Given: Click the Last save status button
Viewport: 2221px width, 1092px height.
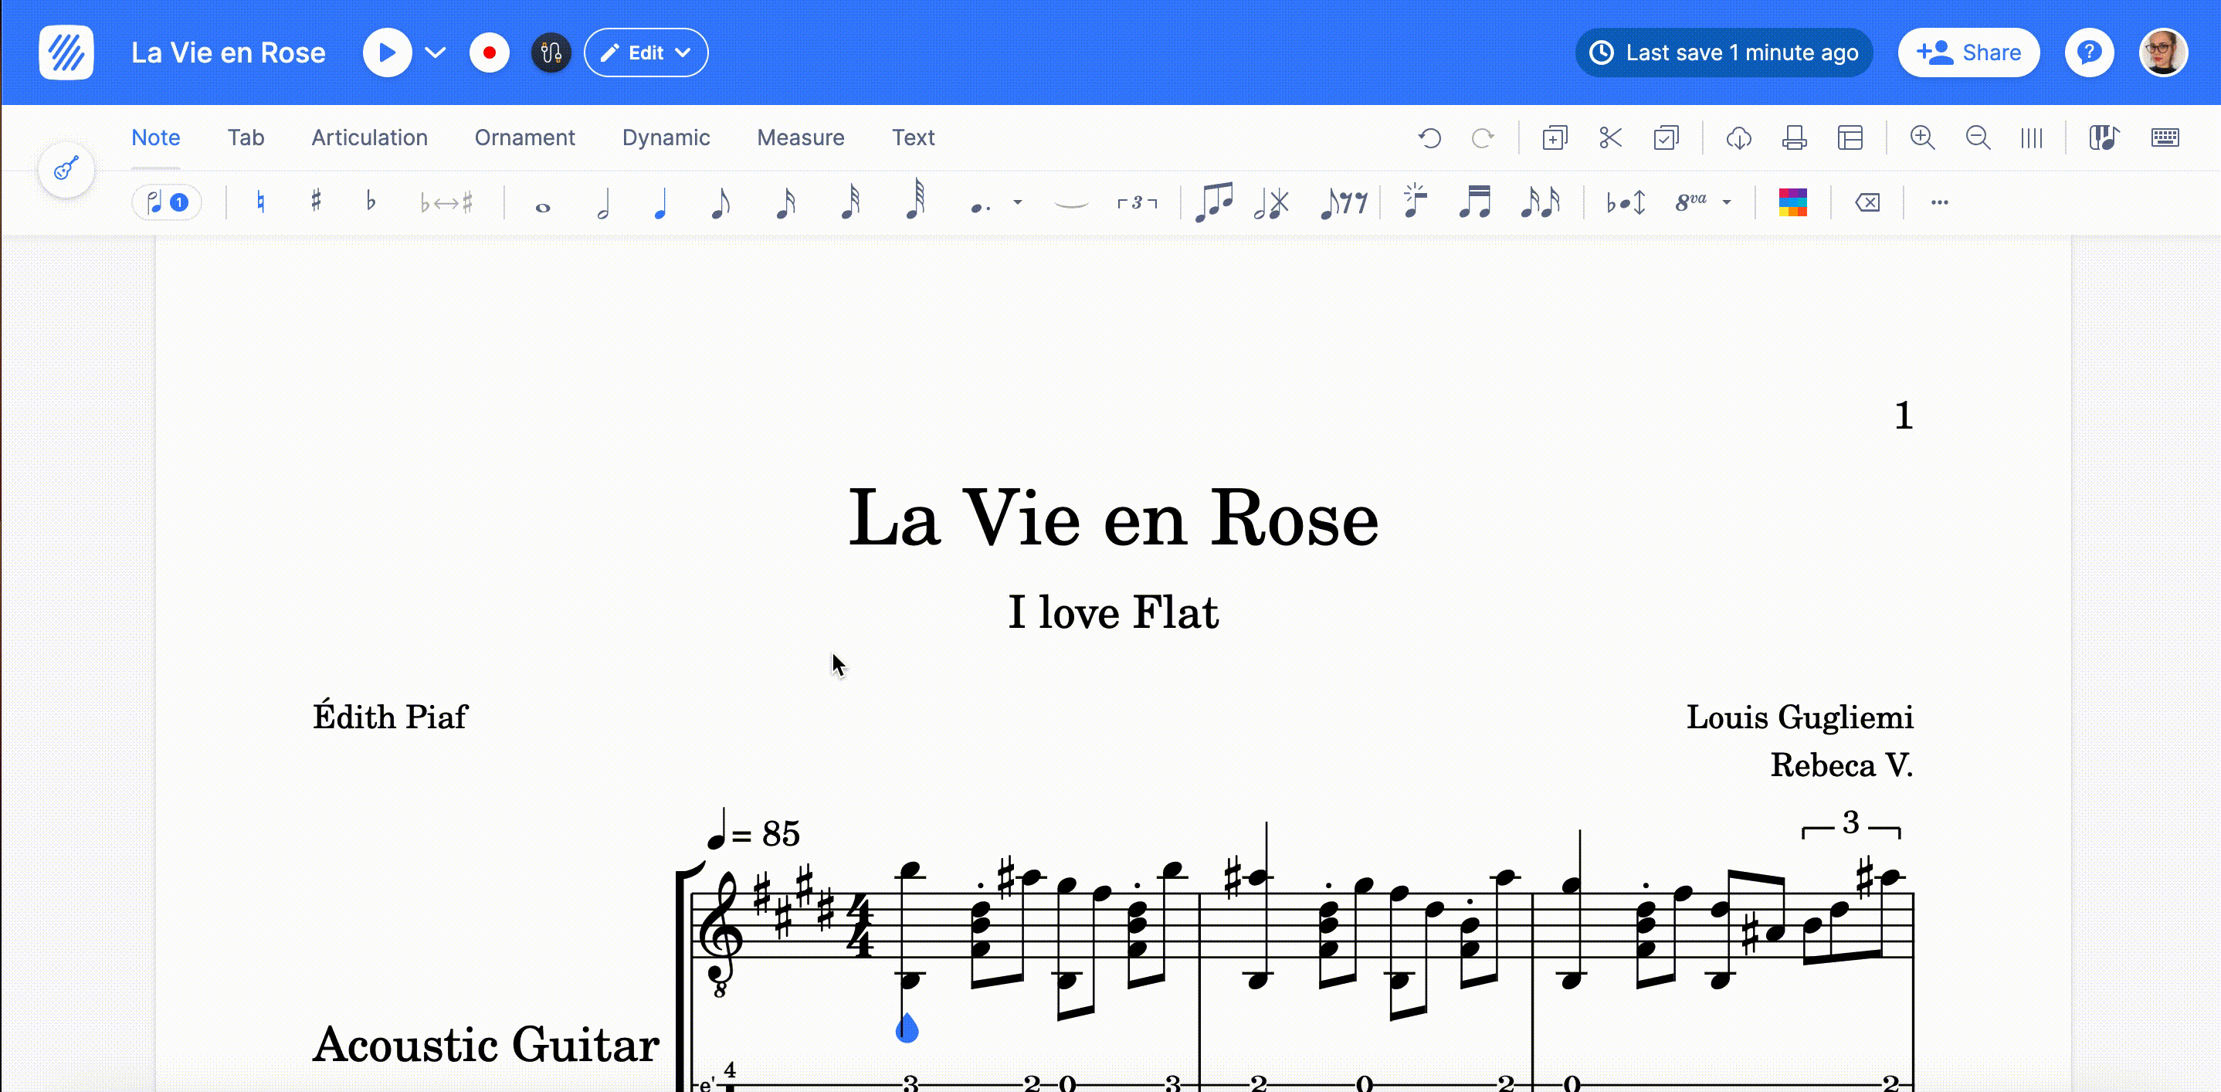Looking at the screenshot, I should point(1724,53).
